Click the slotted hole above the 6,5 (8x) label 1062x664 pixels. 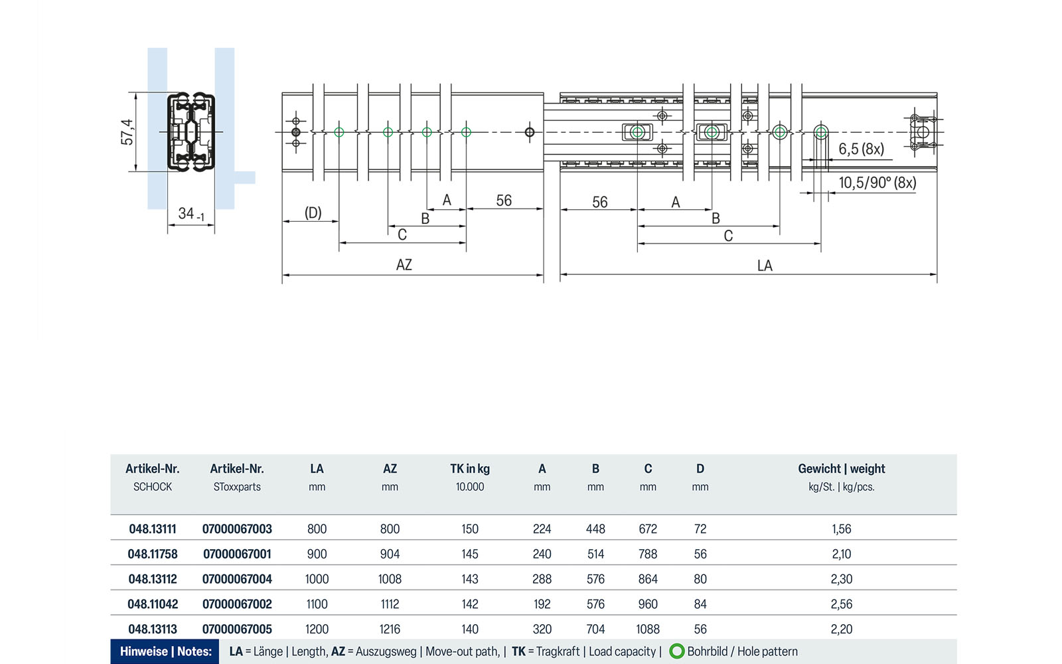[x=821, y=133]
